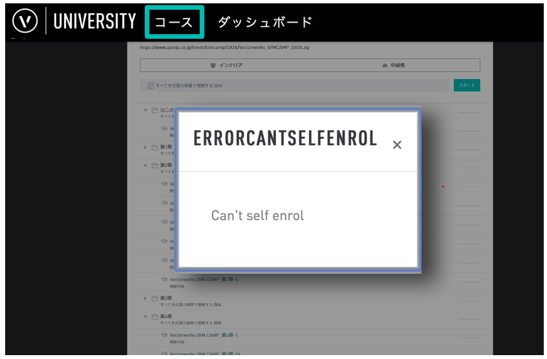Go to the ダッシュボード tab

[265, 22]
